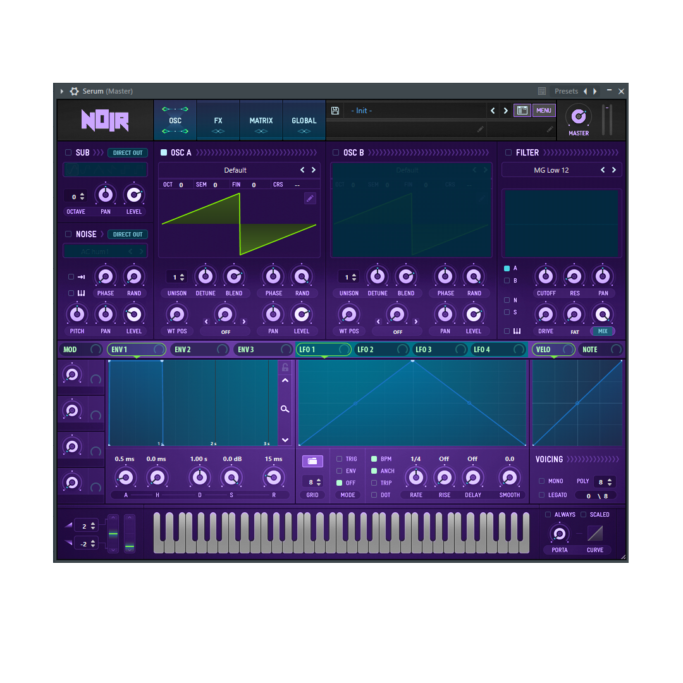
Task: Enable BPM sync for LFO 1
Action: (376, 458)
